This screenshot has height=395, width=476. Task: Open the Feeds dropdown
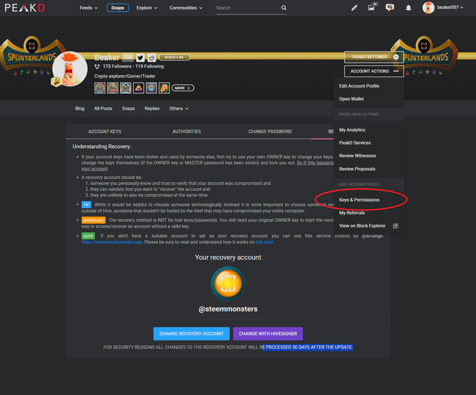[89, 8]
